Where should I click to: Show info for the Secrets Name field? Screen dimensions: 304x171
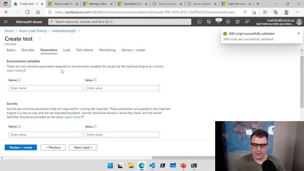19,127
